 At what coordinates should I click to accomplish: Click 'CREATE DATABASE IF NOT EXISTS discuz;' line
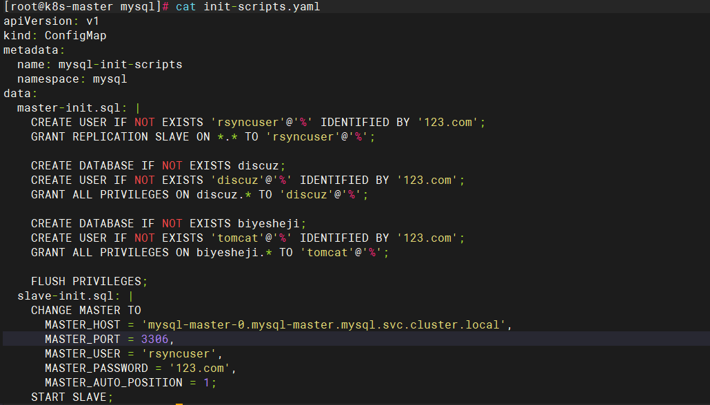point(158,166)
